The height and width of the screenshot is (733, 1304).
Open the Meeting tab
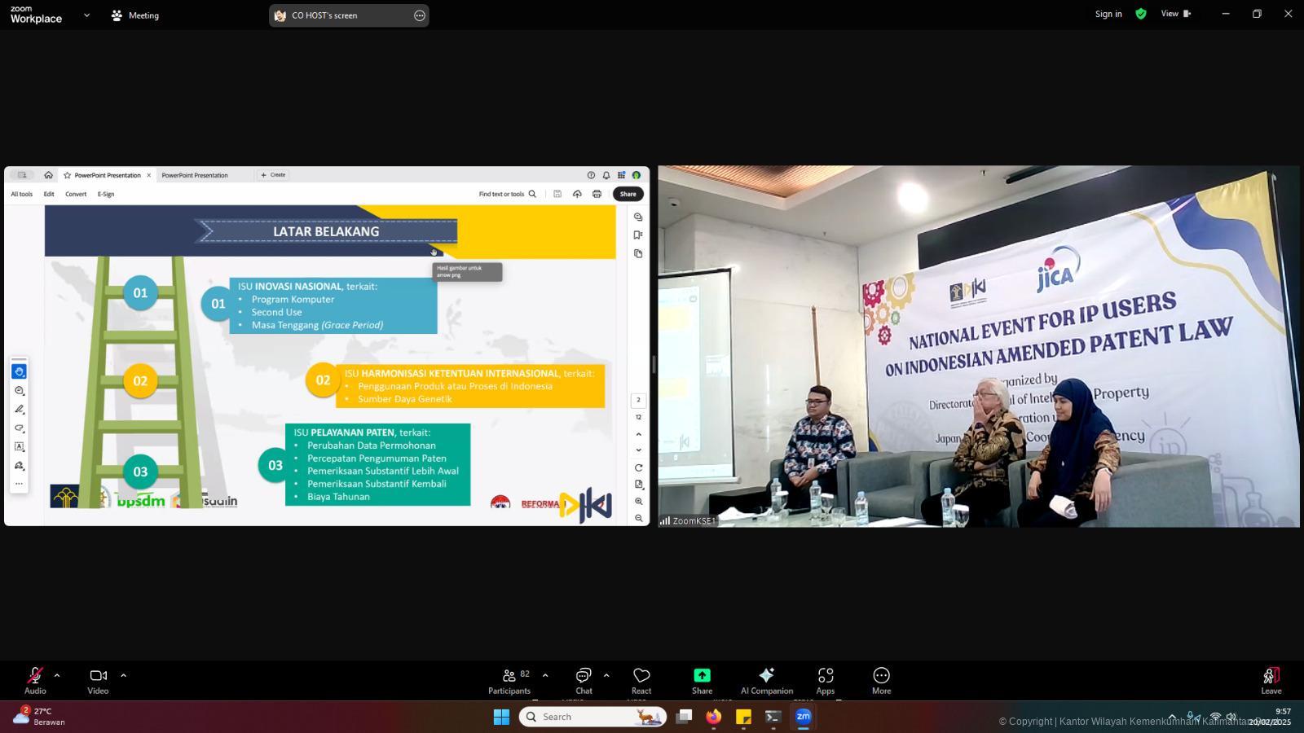click(x=135, y=15)
